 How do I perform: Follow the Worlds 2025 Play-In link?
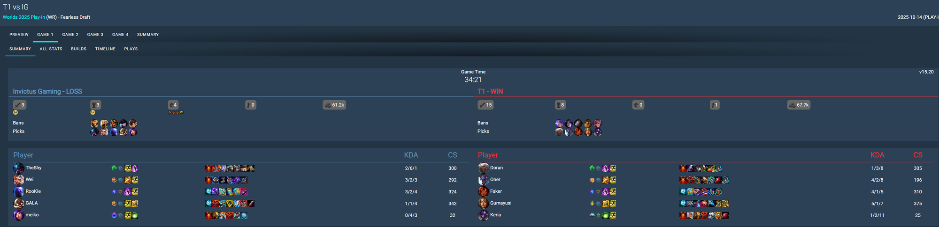(24, 17)
